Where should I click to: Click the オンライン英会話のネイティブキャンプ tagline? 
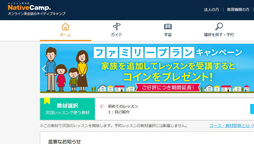(37, 14)
